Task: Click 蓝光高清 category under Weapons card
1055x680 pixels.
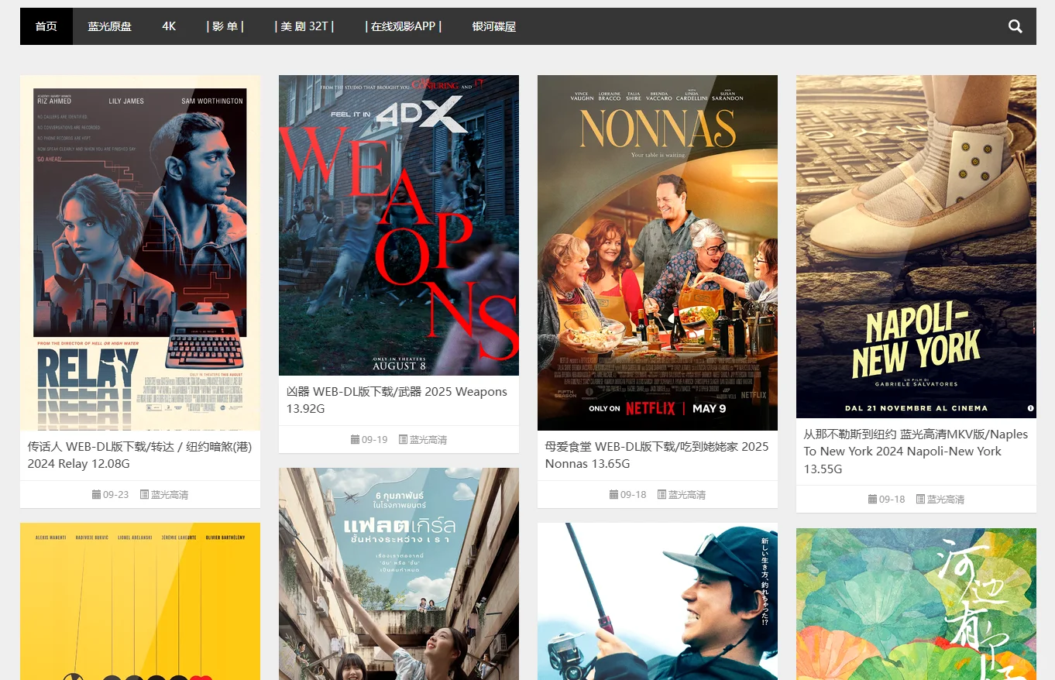Action: 428,439
